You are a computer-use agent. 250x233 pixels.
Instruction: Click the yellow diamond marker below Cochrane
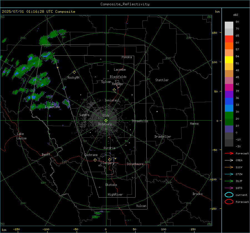click(x=95, y=160)
